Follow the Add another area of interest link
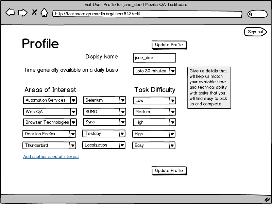 [51, 157]
